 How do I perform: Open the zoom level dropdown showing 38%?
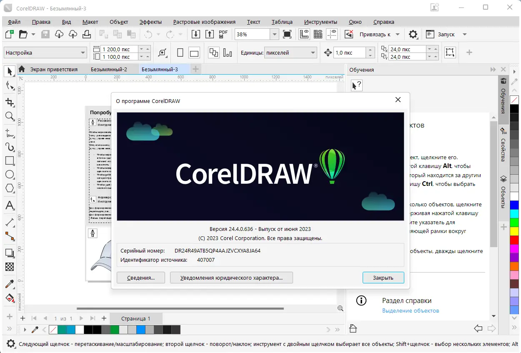[274, 34]
